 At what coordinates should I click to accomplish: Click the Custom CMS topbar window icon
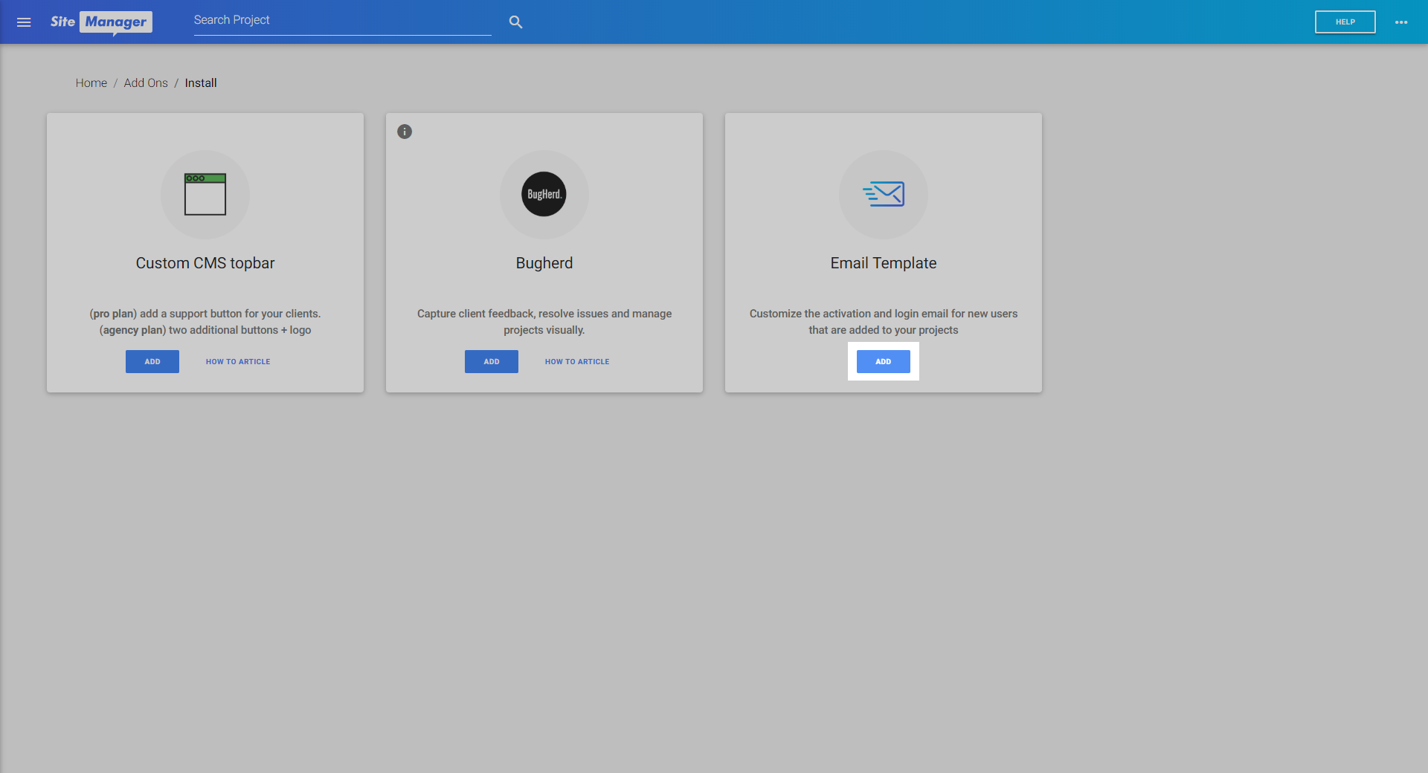pyautogui.click(x=205, y=195)
